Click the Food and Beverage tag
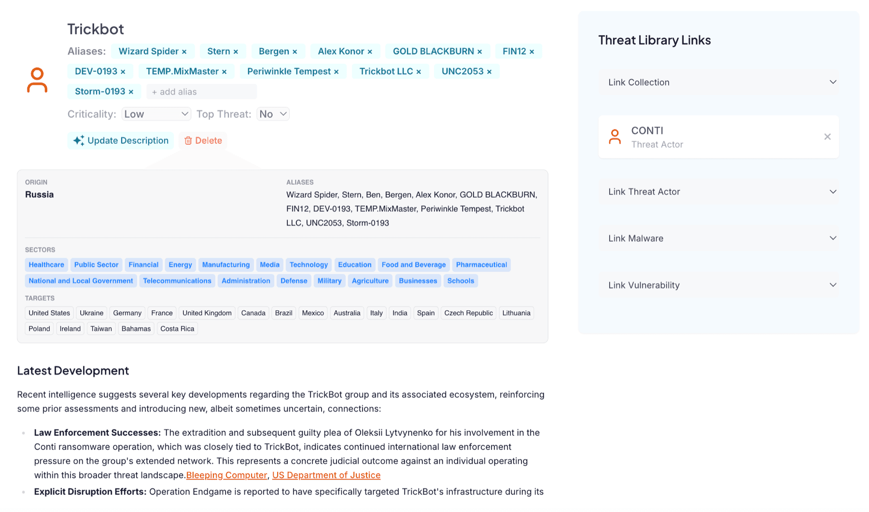Image resolution: width=869 pixels, height=512 pixels. click(x=414, y=265)
